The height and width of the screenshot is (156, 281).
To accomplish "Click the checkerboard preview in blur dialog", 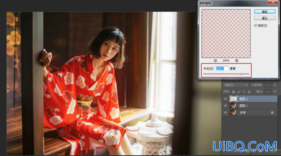I will tap(226, 34).
